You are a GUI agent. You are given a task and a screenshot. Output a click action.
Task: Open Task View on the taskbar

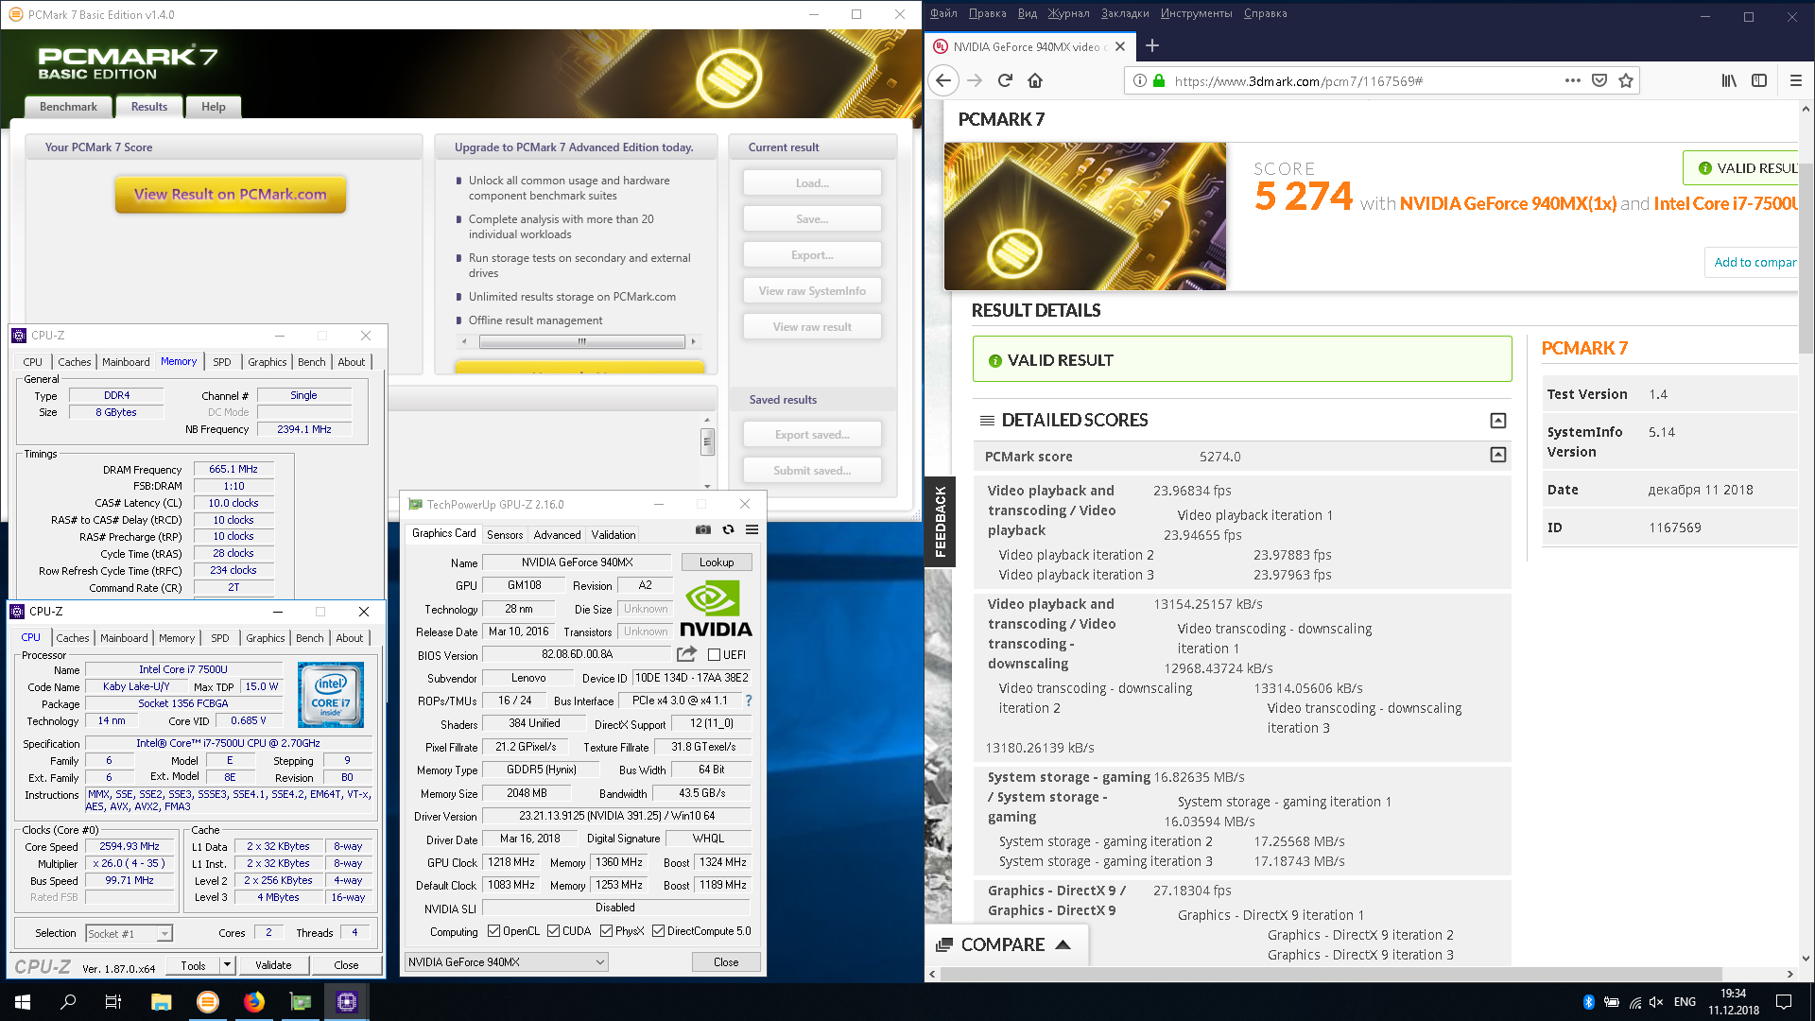(x=112, y=1002)
